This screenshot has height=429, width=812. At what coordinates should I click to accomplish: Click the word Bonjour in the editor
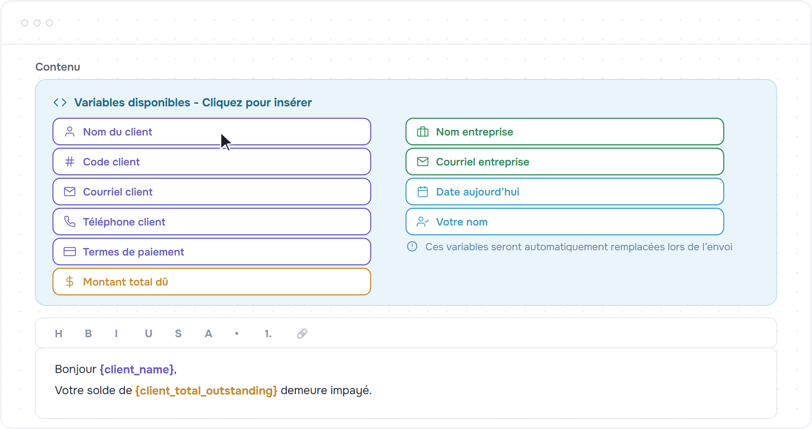pyautogui.click(x=75, y=369)
